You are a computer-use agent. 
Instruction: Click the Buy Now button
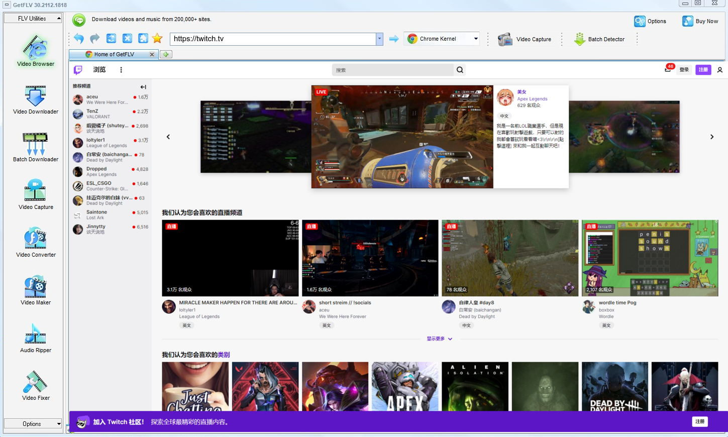pyautogui.click(x=700, y=21)
